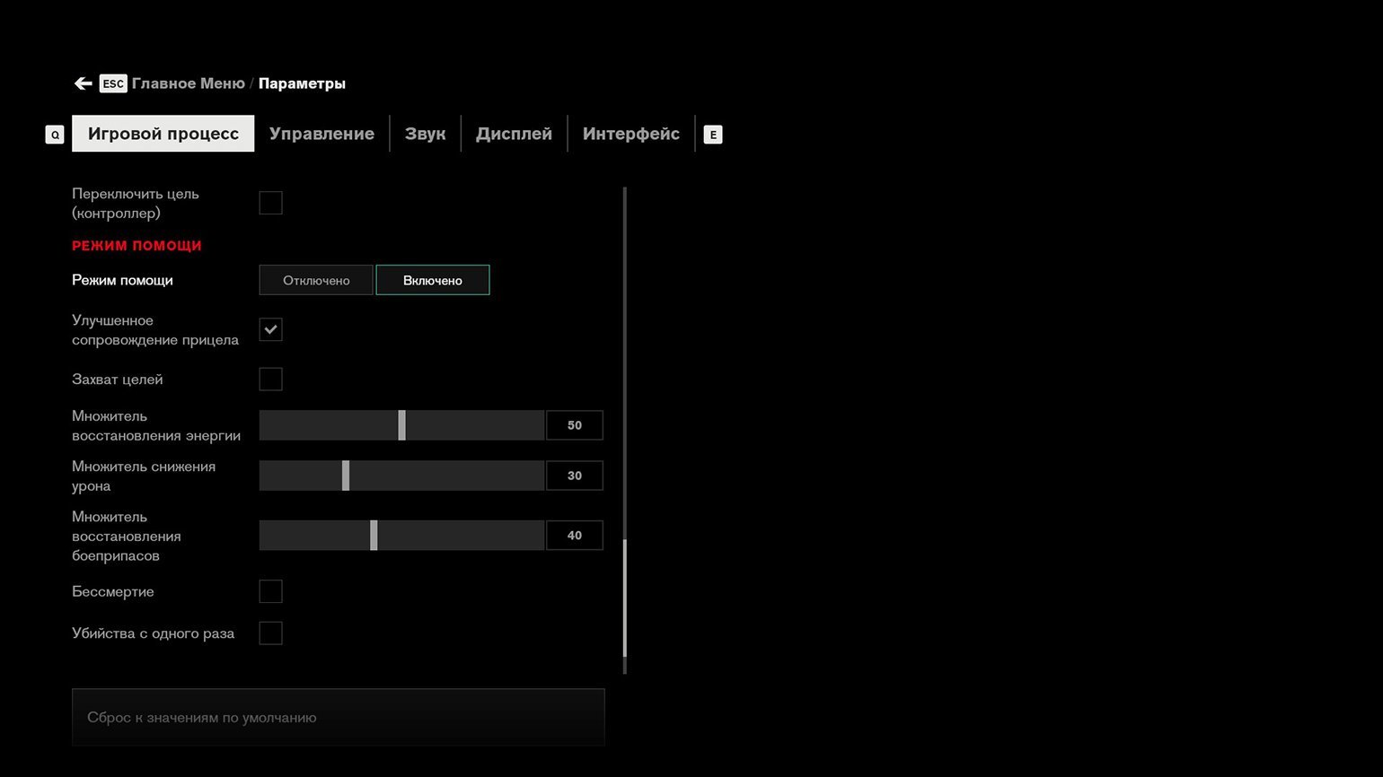Open the Звук tab
Image resolution: width=1383 pixels, height=777 pixels.
[x=425, y=134]
